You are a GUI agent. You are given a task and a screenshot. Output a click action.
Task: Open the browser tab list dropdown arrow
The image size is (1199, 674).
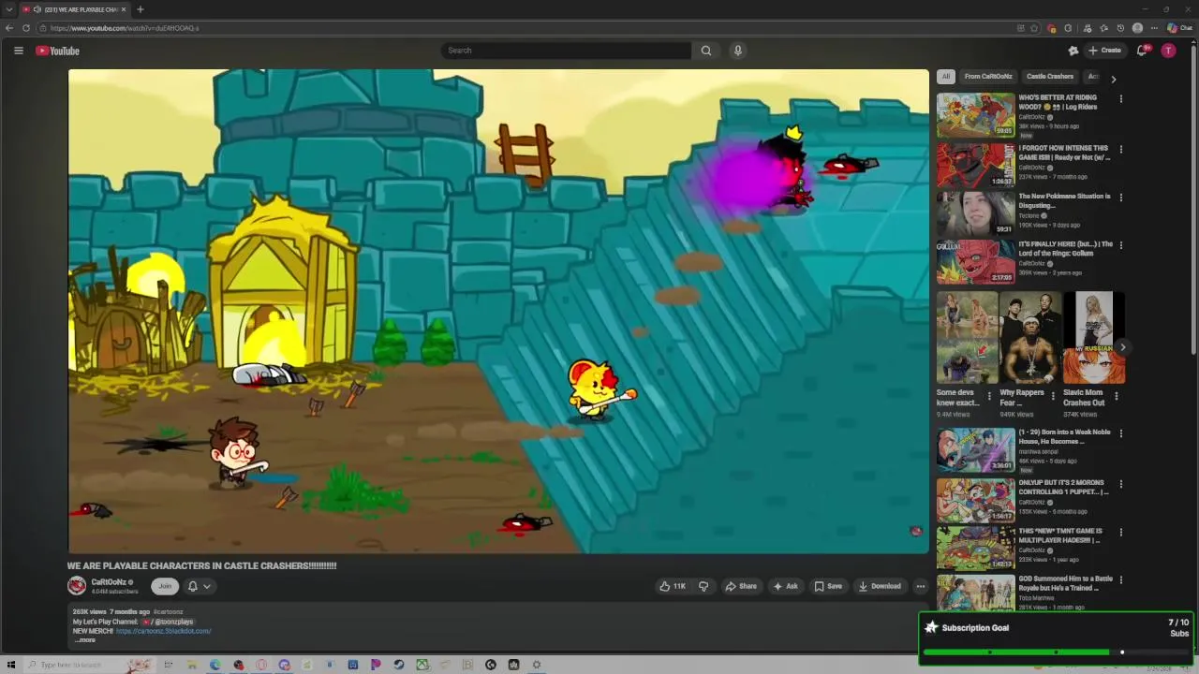tap(8, 9)
